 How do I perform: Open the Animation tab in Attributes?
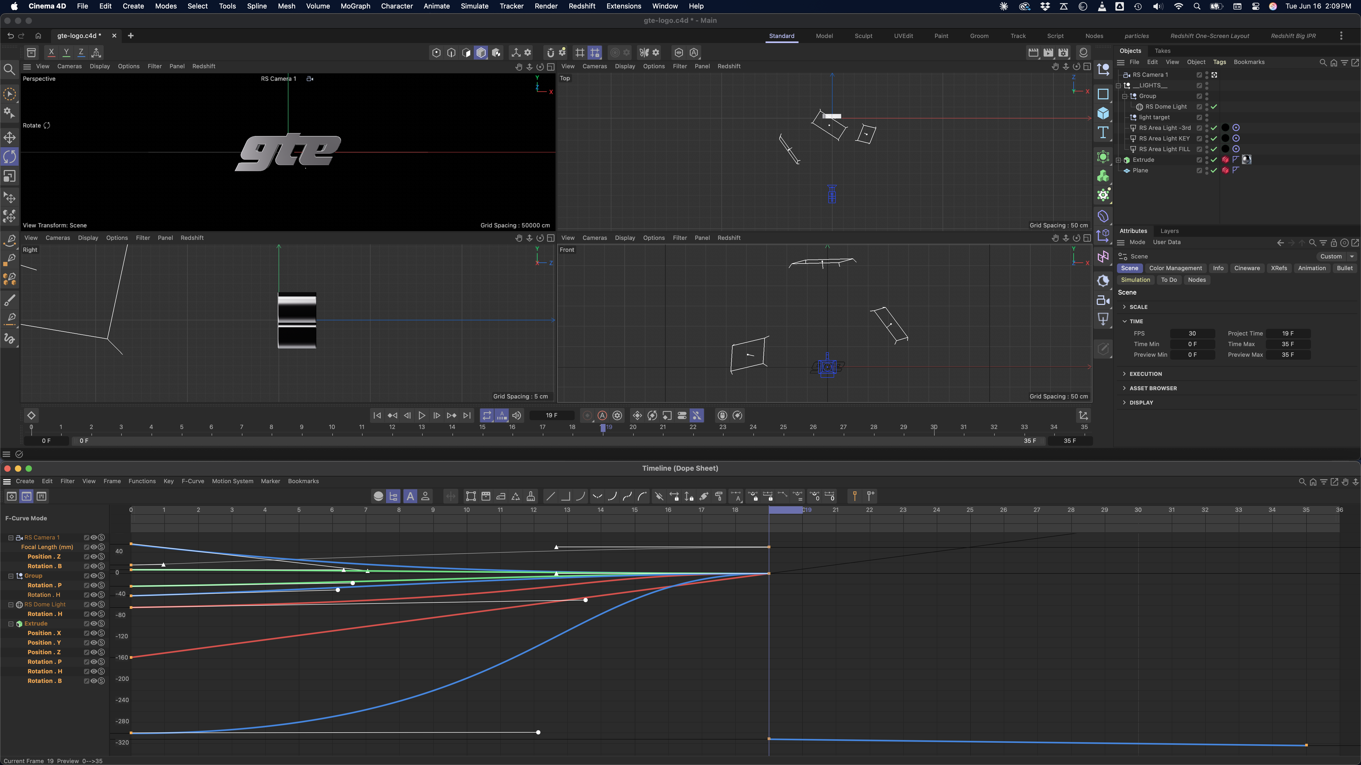pos(1311,268)
